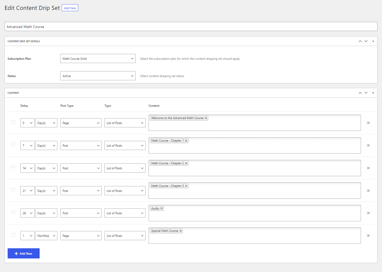The image size is (382, 272).
Task: Open the Subscription Plan dropdown
Action: [98, 58]
